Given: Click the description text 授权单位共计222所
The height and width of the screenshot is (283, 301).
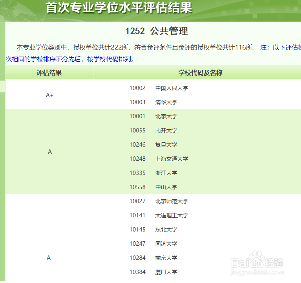Looking at the screenshot, I should (x=100, y=47).
